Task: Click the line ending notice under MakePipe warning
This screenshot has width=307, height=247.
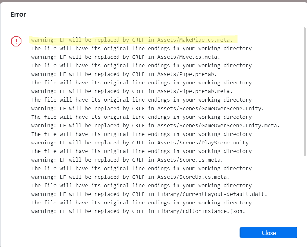Action: pyautogui.click(x=142, y=49)
